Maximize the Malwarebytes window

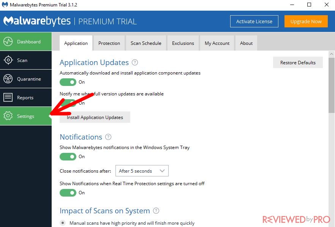pos(309,5)
